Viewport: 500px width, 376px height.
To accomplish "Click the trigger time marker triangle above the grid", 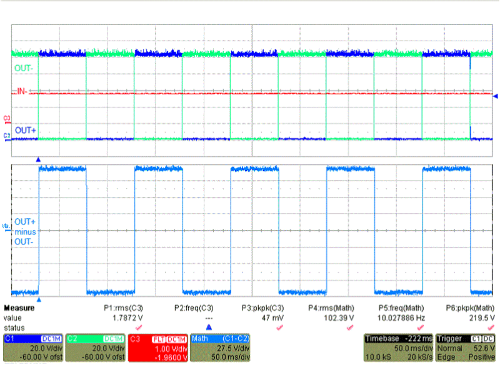I will [37, 159].
